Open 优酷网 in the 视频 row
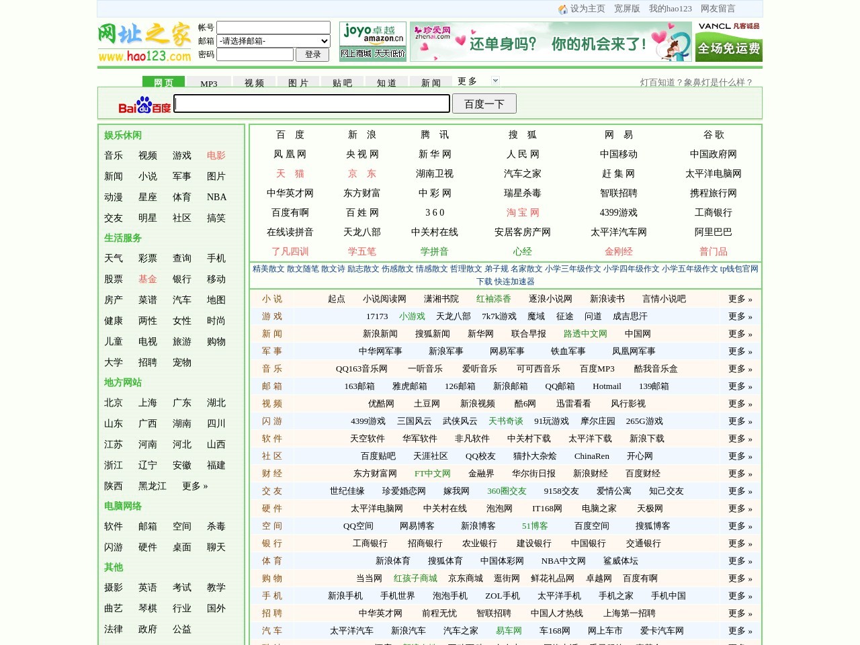Viewport: 860px width, 645px height. pos(381,404)
